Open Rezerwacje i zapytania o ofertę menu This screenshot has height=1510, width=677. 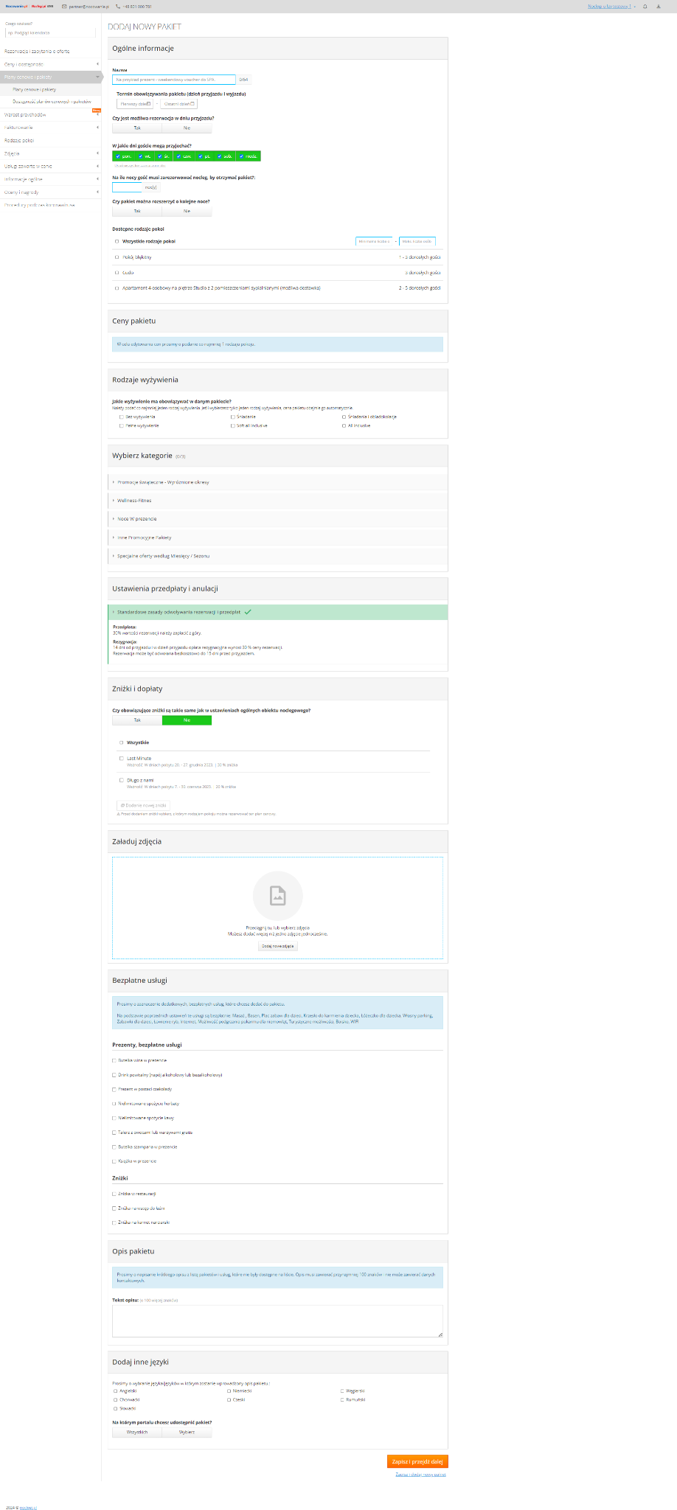pos(37,52)
